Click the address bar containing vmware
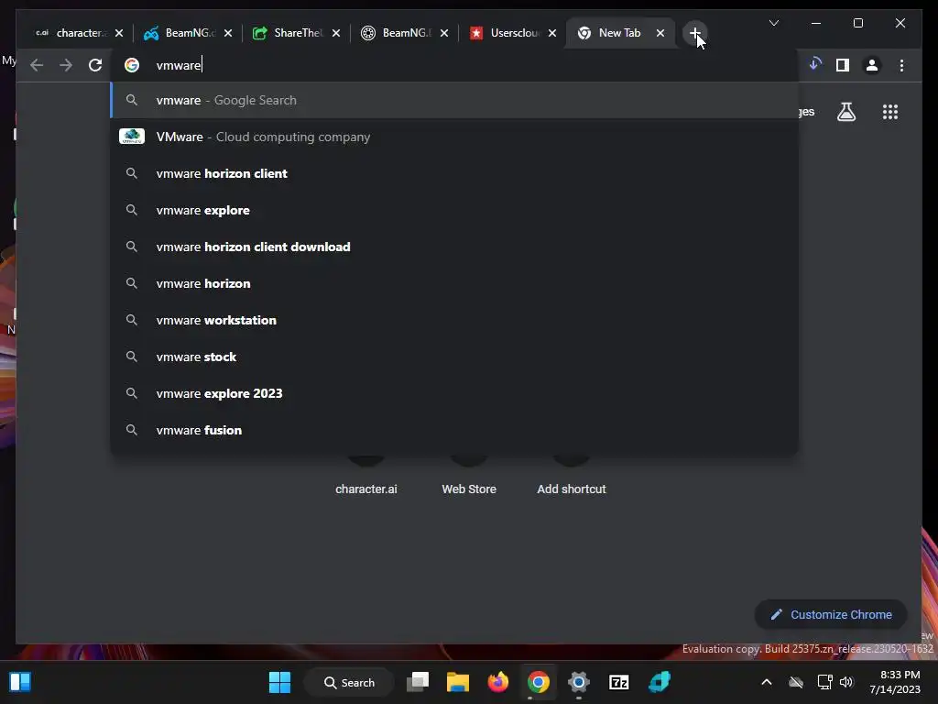938x704 pixels. (454, 65)
